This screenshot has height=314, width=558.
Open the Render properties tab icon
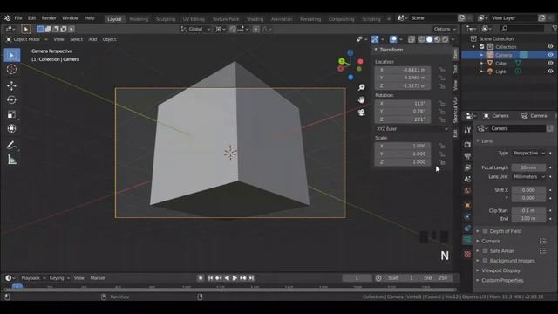[x=467, y=145]
